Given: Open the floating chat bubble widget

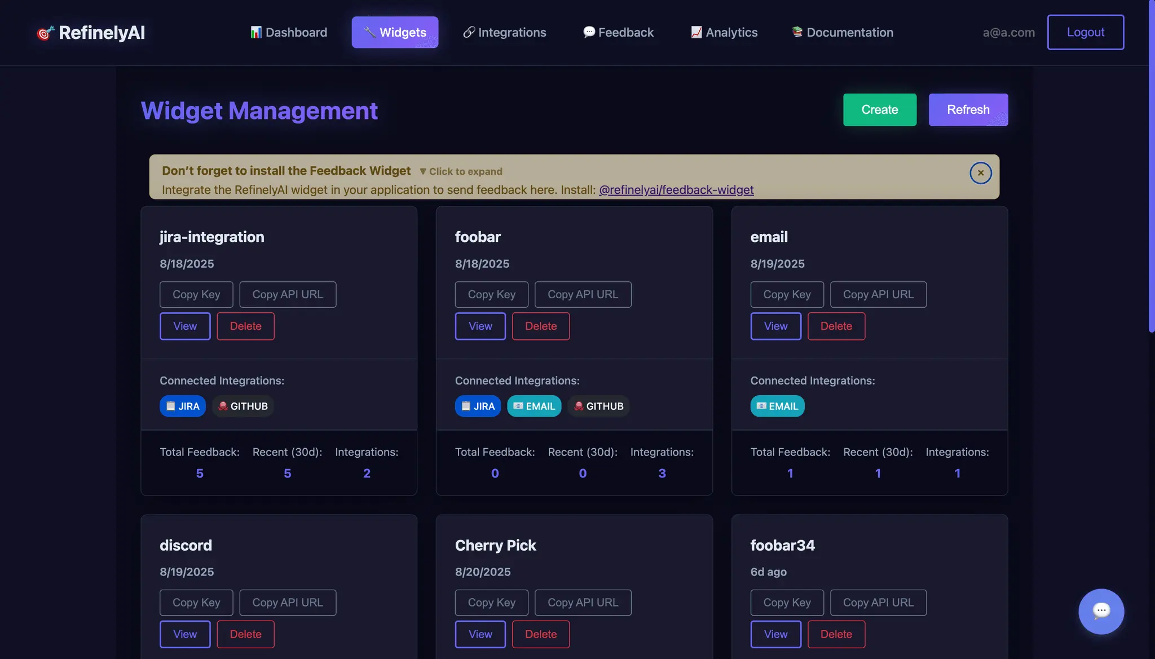Looking at the screenshot, I should coord(1101,611).
